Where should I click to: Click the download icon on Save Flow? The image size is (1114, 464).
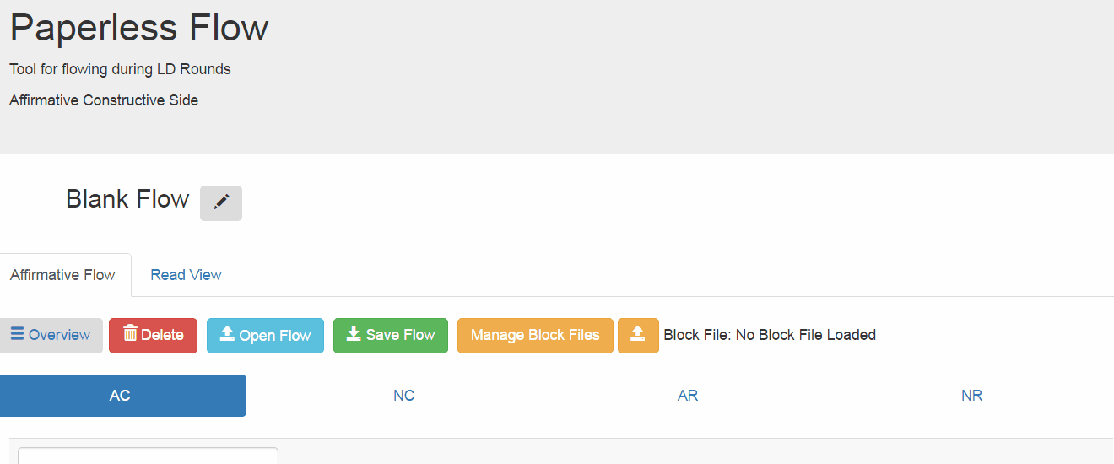click(x=354, y=334)
